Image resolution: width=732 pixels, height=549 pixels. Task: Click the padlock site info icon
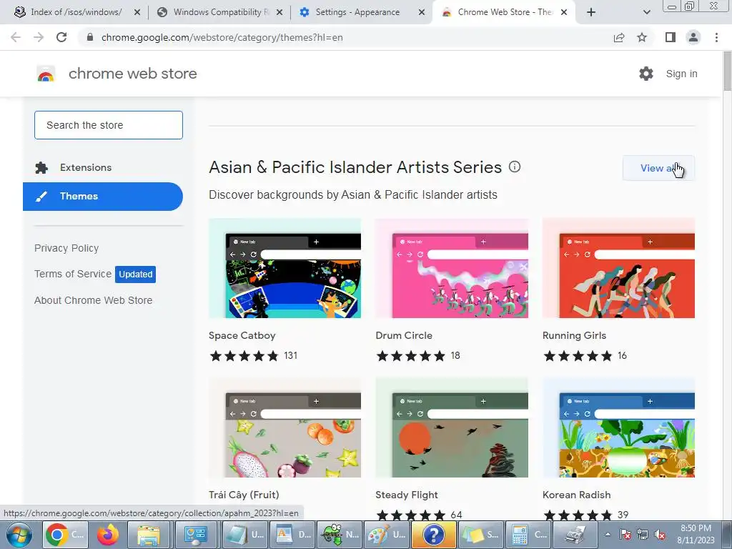point(90,37)
